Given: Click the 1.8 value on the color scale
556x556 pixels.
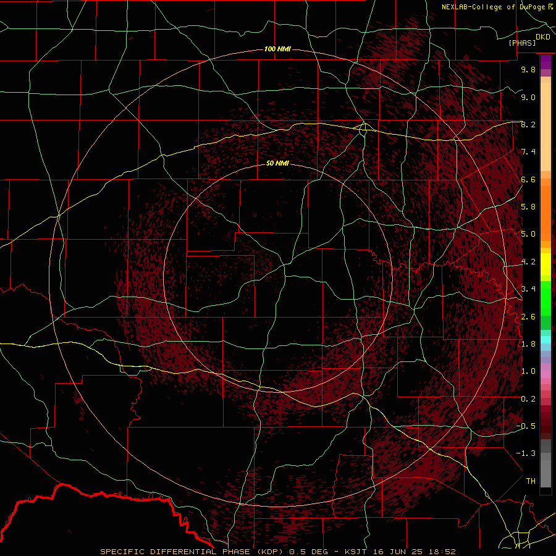Looking at the screenshot, I should (x=528, y=344).
